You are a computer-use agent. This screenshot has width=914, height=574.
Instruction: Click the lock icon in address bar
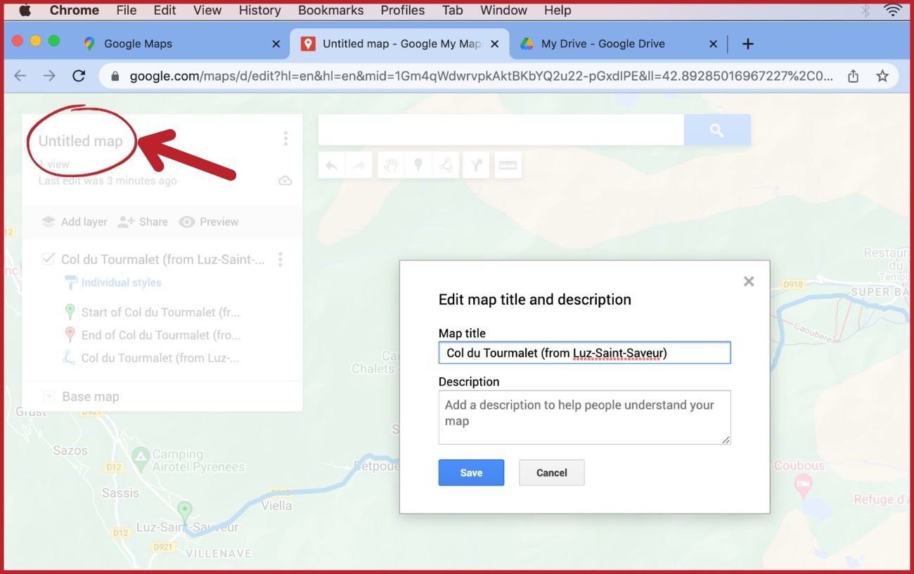115,76
